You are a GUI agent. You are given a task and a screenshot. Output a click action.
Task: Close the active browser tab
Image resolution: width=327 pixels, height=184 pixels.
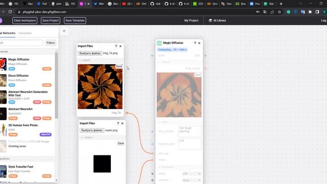tap(88, 4)
